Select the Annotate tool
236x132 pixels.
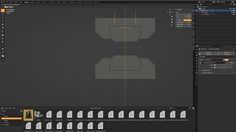coord(3,31)
